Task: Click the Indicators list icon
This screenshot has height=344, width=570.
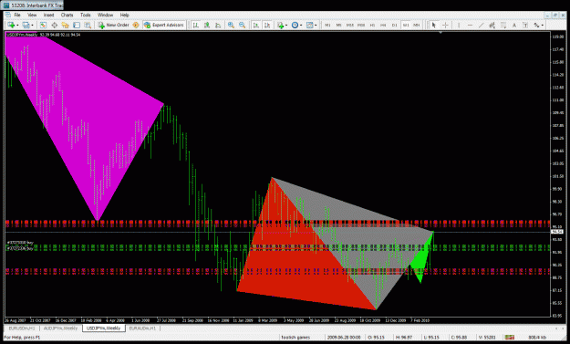Action: 280,25
